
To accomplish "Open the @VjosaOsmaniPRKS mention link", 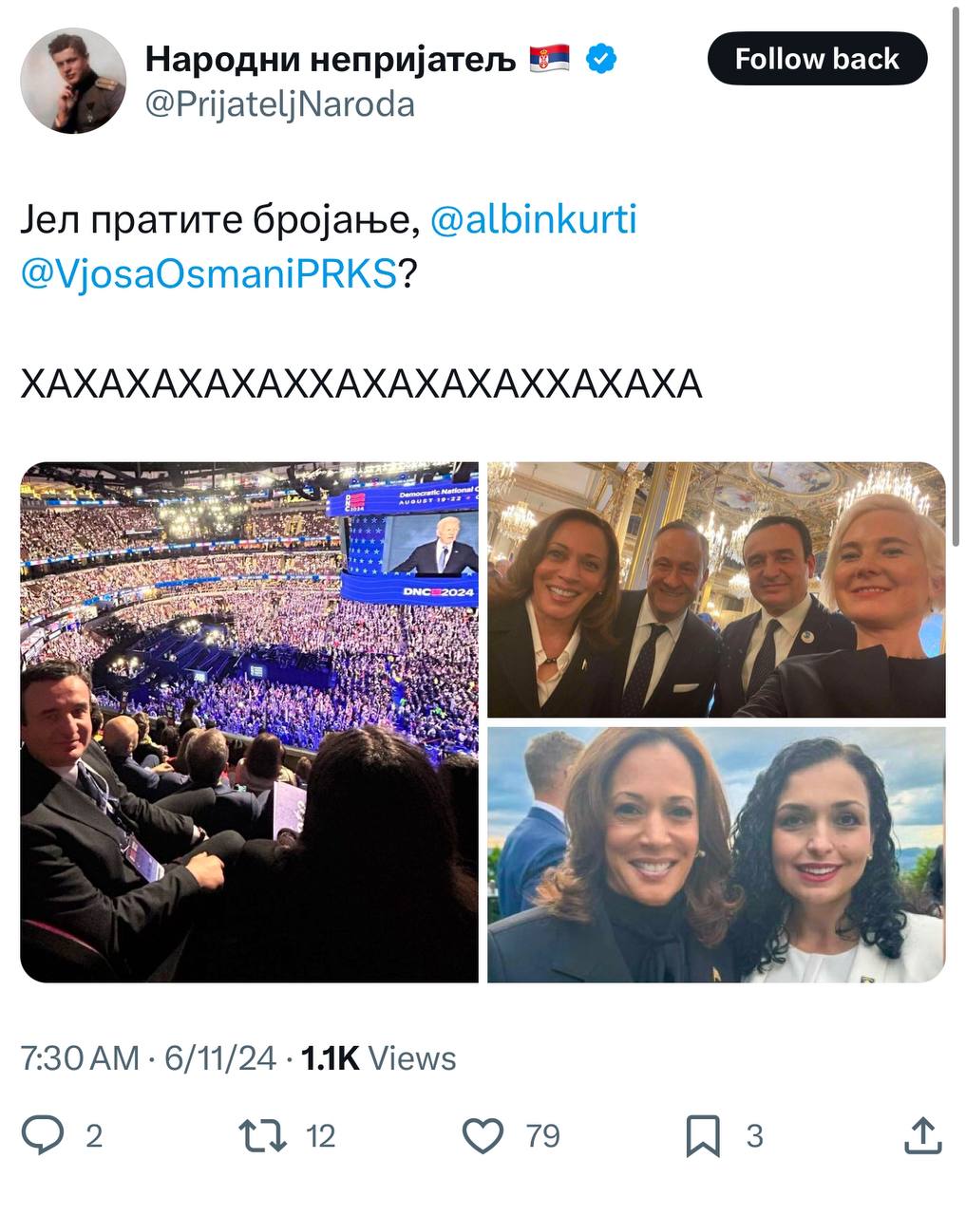I will pos(208,274).
